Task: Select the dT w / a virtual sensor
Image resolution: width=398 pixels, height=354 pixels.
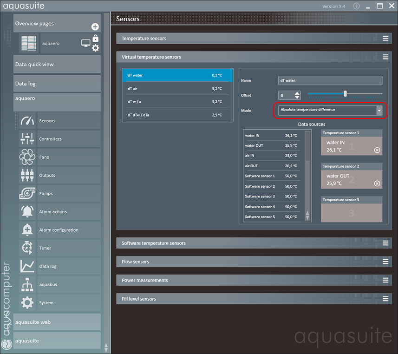Action: [177, 102]
